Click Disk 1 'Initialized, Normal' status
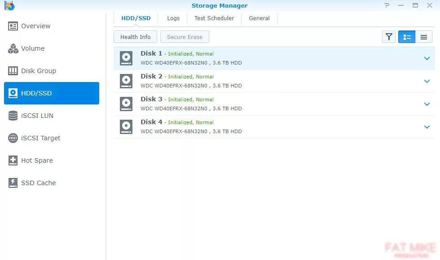The image size is (440, 260). pos(191,54)
